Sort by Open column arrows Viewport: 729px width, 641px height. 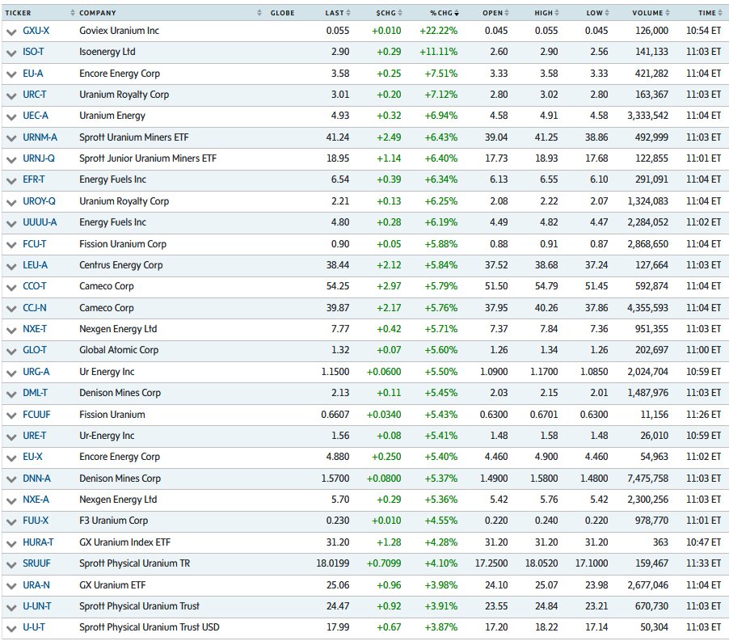coord(507,13)
